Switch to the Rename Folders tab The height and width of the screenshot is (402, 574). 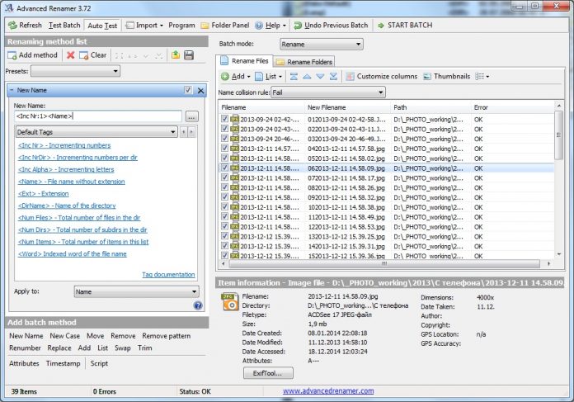click(304, 62)
